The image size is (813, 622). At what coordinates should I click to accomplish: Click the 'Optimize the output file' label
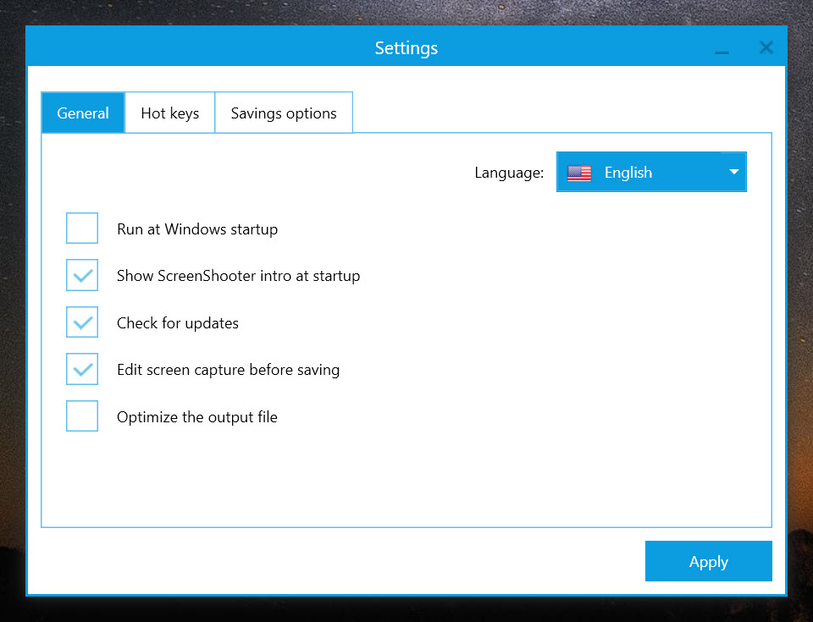point(197,416)
